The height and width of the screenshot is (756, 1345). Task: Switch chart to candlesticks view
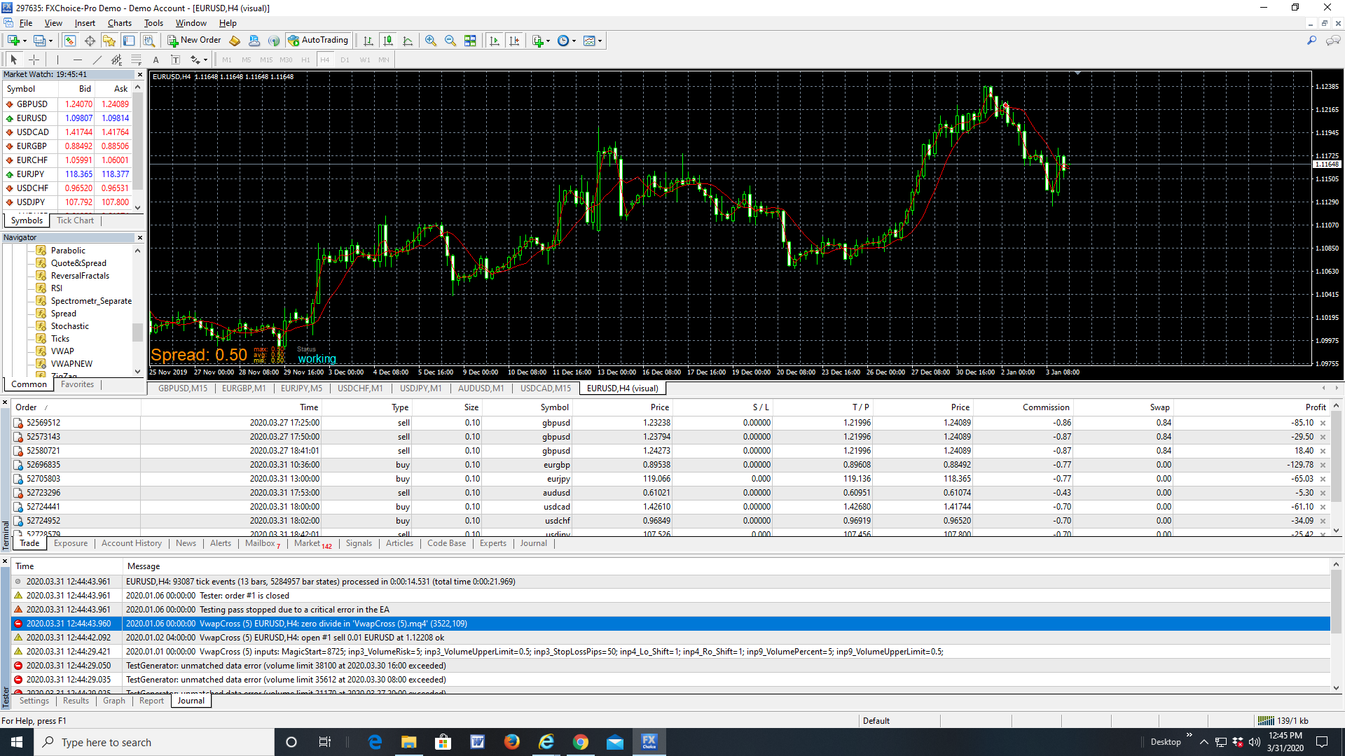pyautogui.click(x=388, y=41)
